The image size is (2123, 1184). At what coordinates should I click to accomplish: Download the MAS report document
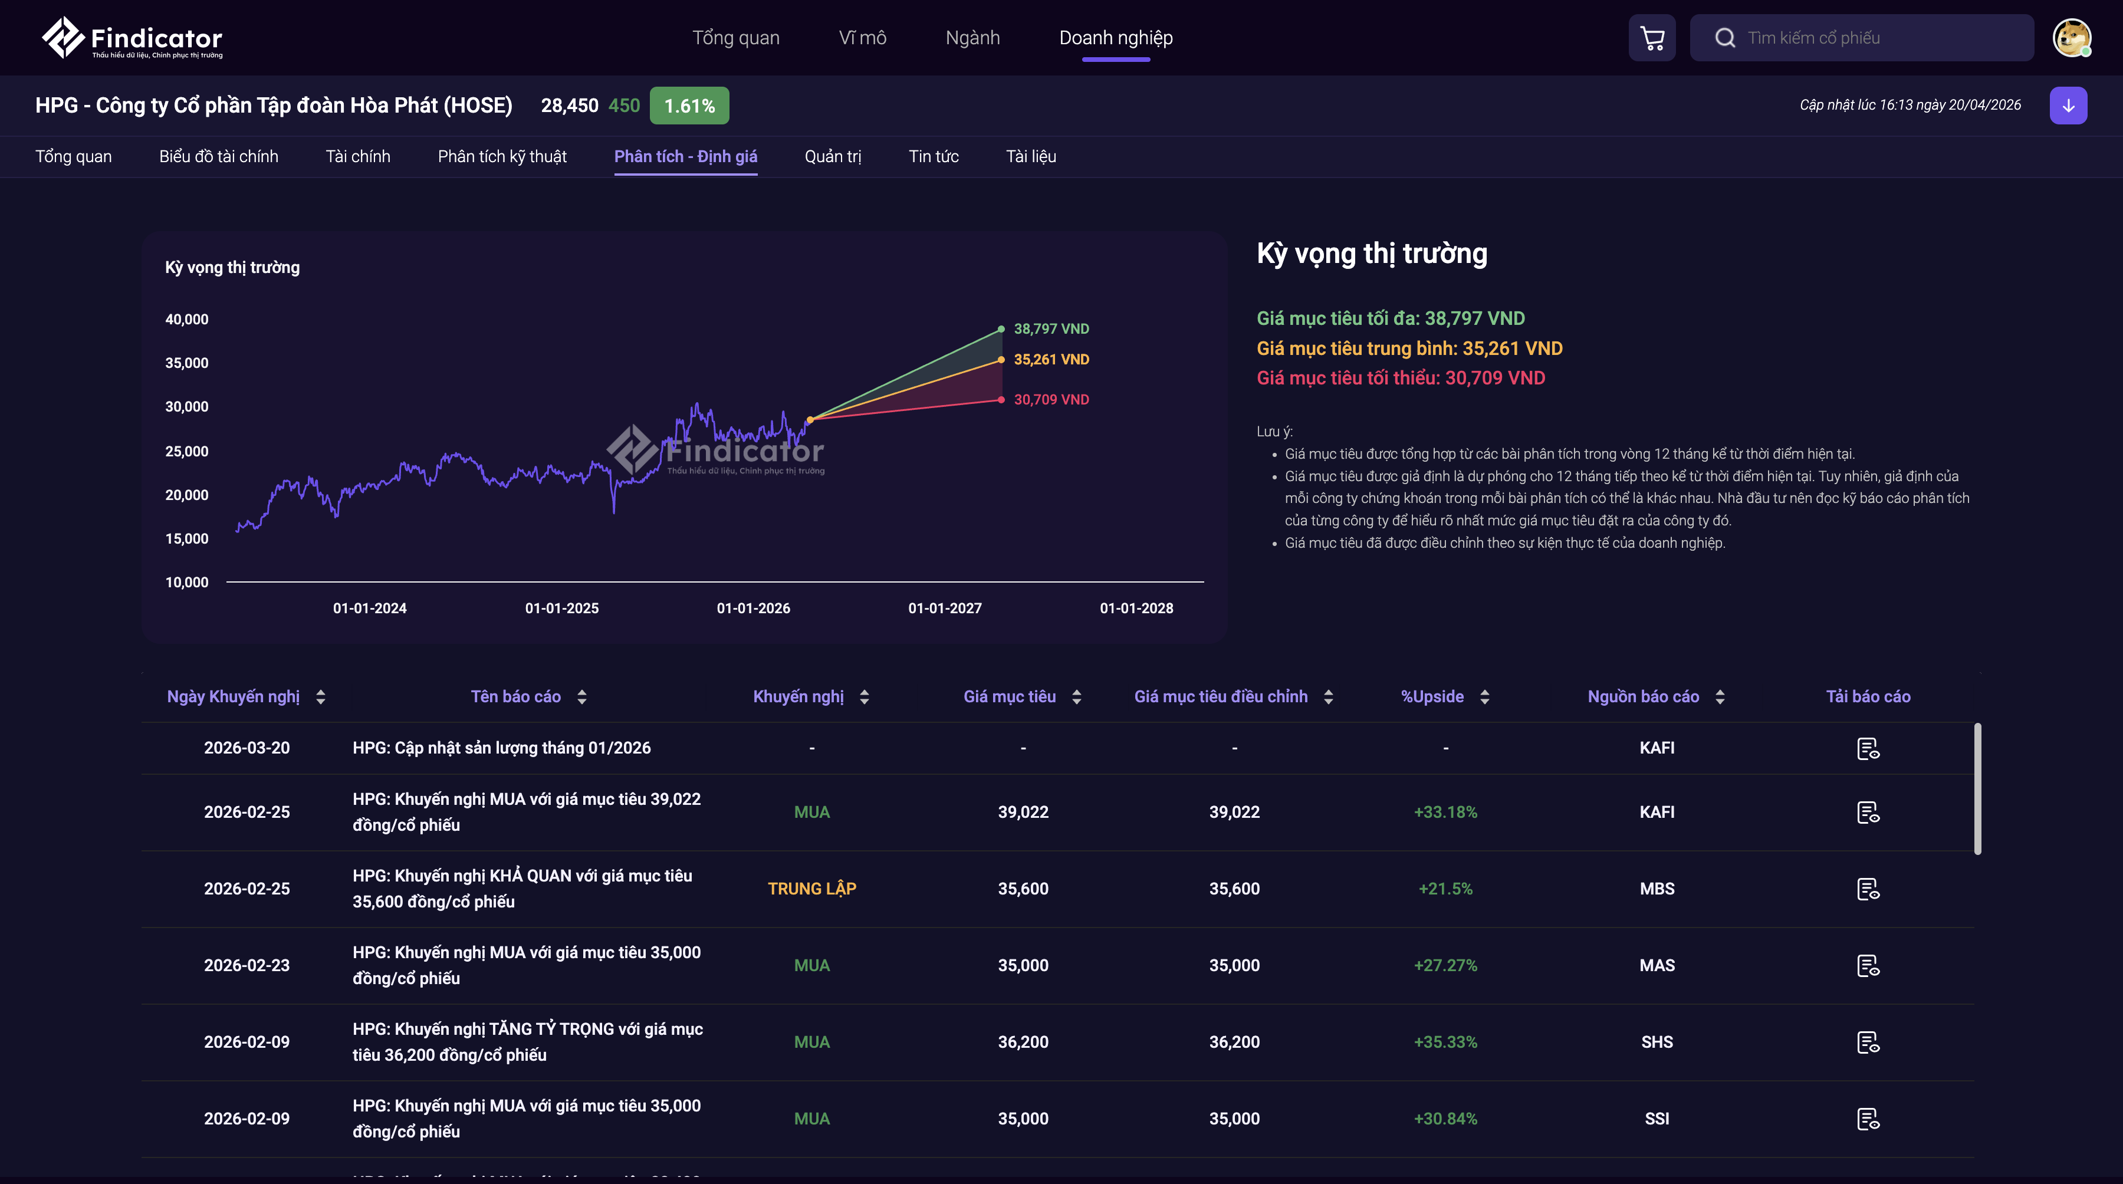tap(1868, 966)
